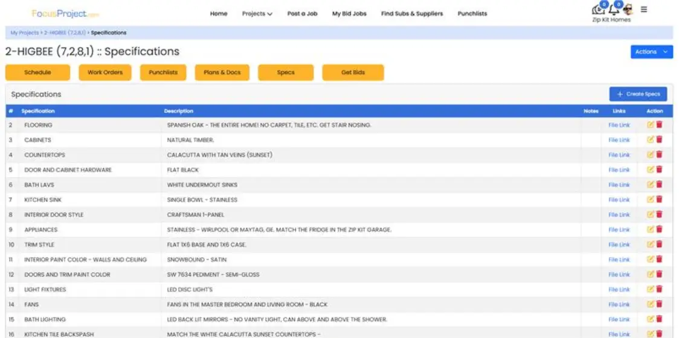Edit the APPLIANCES specification entry
Image resolution: width=679 pixels, height=338 pixels.
(x=650, y=230)
